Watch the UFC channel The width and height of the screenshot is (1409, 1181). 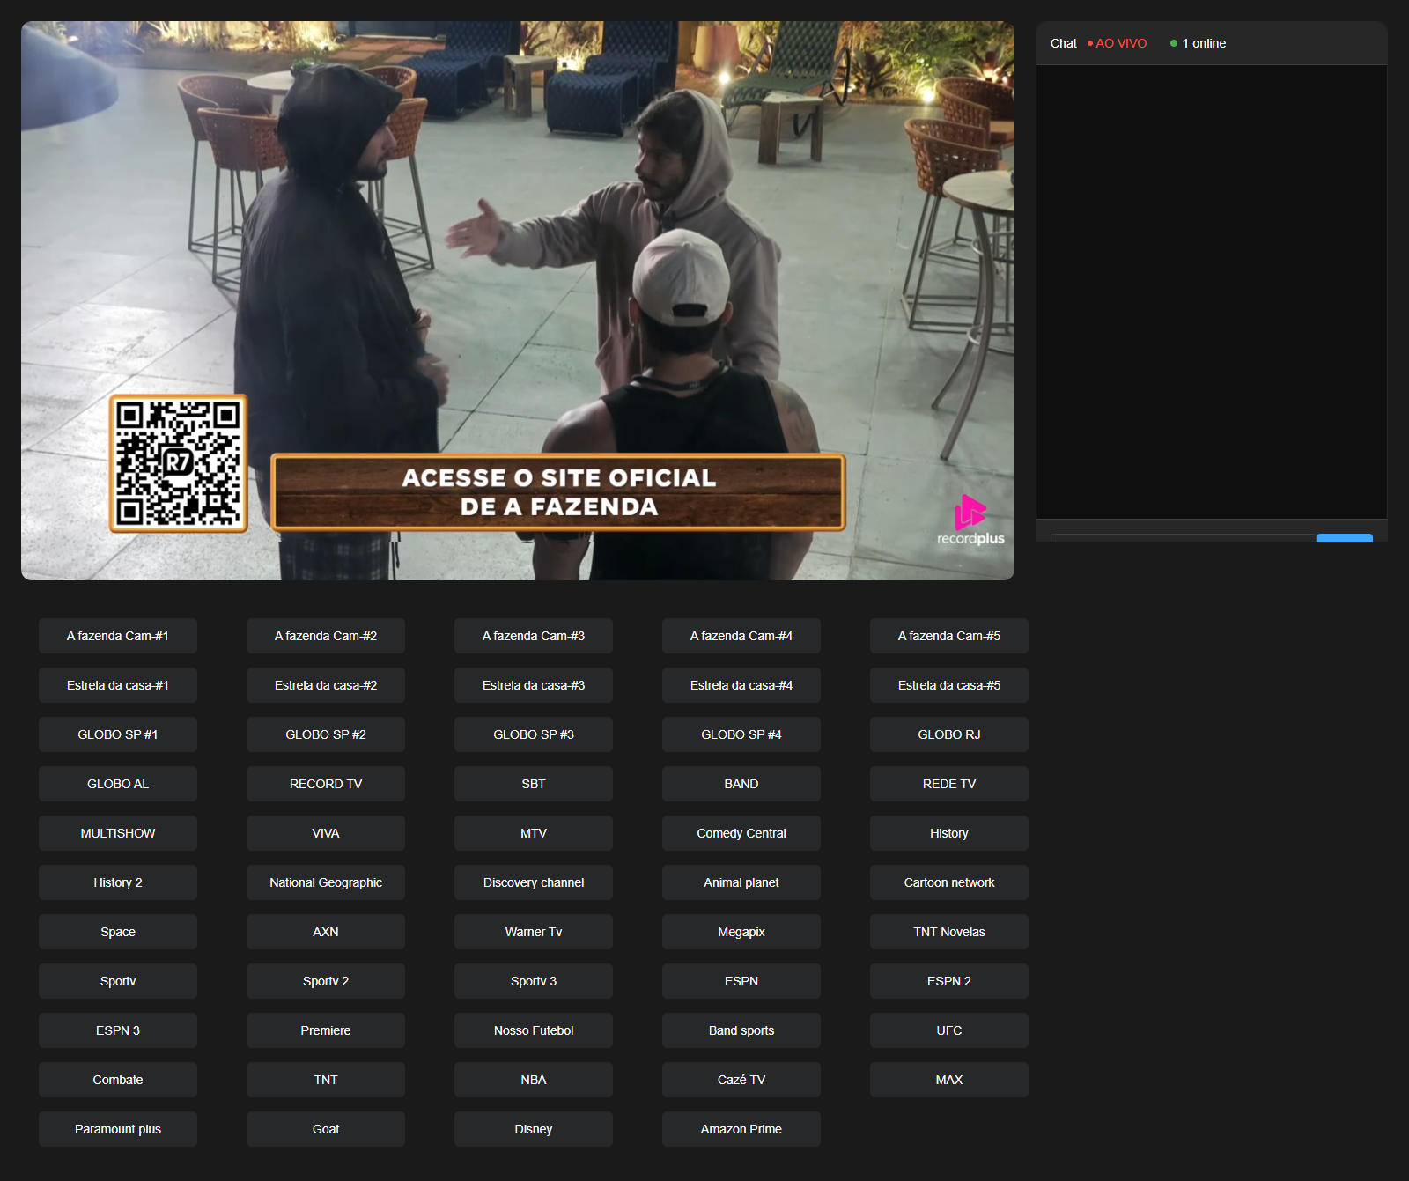click(948, 1030)
